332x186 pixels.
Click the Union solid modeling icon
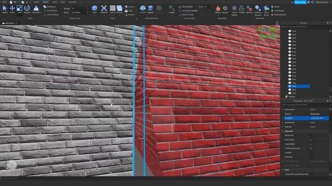tap(143, 8)
